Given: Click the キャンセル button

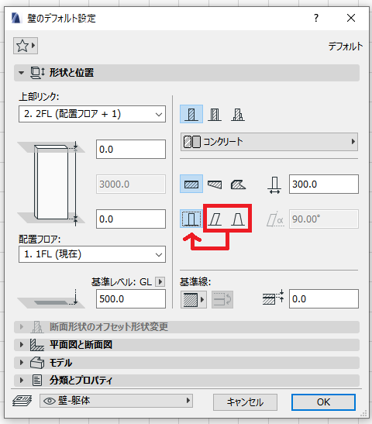Looking at the screenshot, I should (x=245, y=402).
